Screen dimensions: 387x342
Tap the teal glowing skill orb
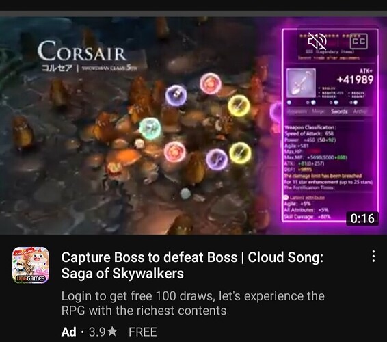pyautogui.click(x=150, y=129)
